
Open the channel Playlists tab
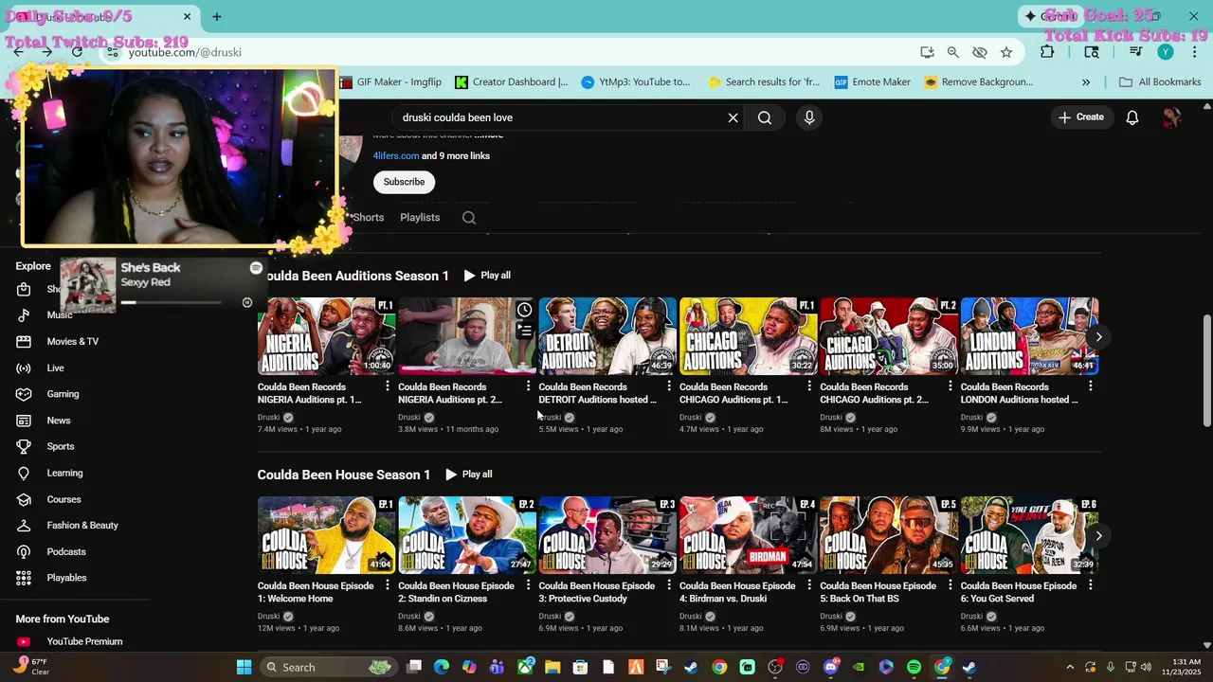(420, 218)
